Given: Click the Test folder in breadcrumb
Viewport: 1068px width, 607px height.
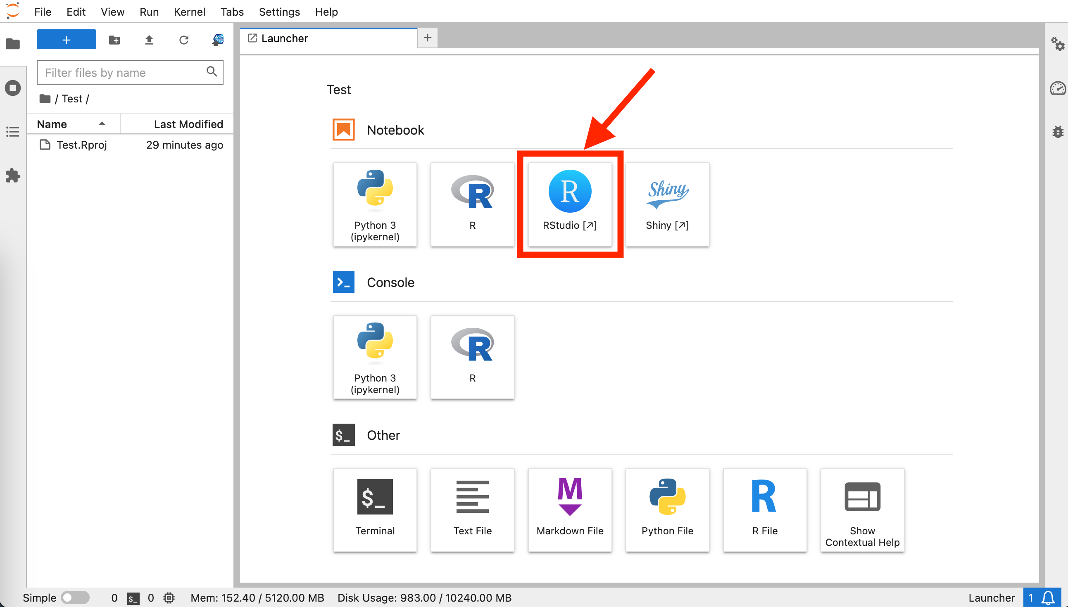Looking at the screenshot, I should [72, 99].
